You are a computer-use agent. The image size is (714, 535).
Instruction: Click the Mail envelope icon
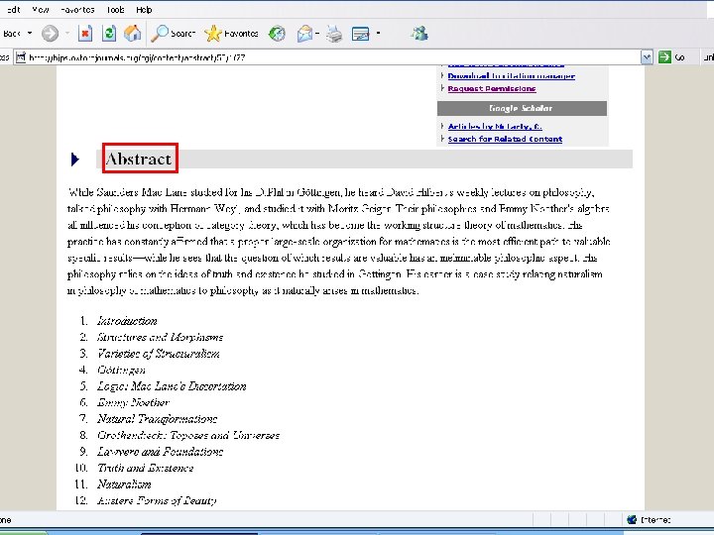coord(304,34)
